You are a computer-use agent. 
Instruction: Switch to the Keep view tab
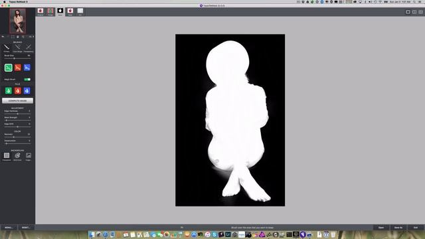click(x=70, y=12)
